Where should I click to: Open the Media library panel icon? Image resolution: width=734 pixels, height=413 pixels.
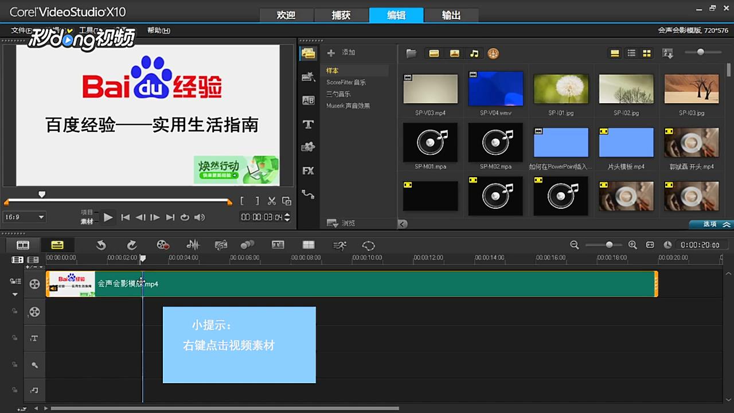coord(308,53)
